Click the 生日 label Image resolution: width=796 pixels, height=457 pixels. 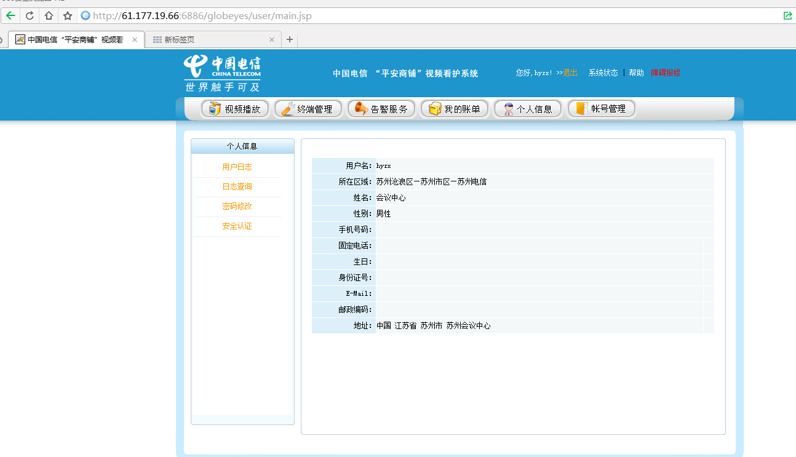click(x=362, y=262)
